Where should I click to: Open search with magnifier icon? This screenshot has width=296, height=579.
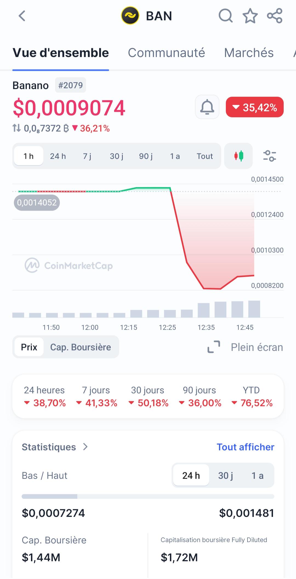tap(226, 16)
